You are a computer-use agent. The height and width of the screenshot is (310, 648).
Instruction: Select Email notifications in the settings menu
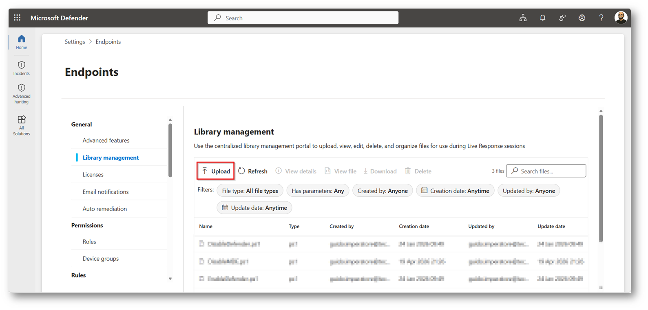[x=106, y=191]
